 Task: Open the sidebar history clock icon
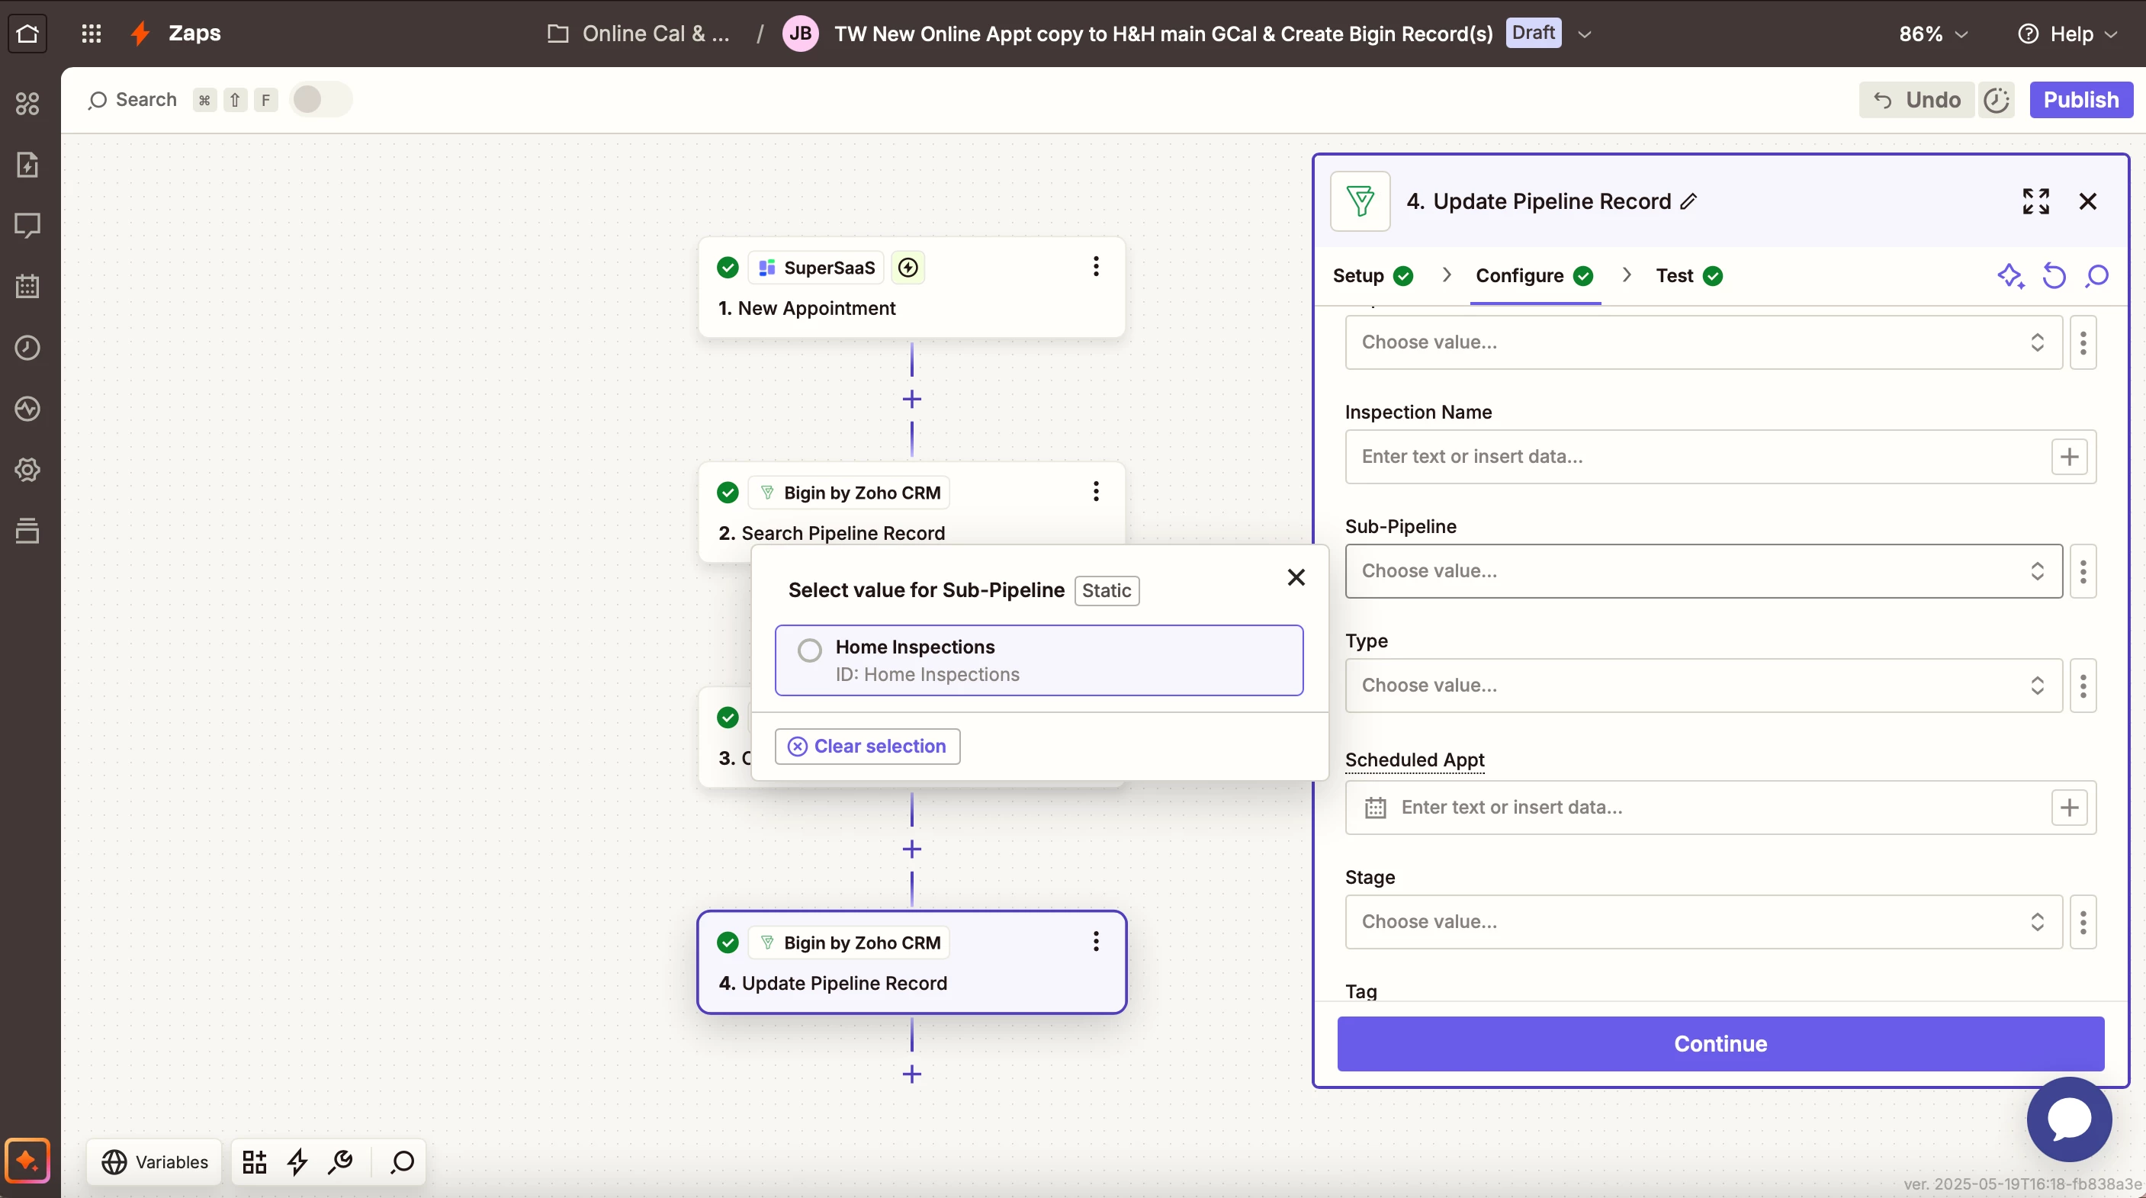click(x=27, y=348)
